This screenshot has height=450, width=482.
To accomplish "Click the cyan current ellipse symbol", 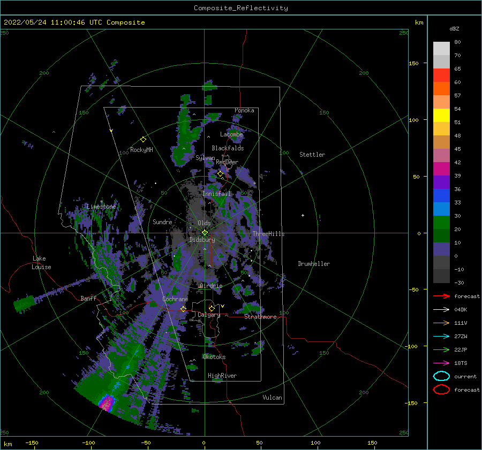I will (x=441, y=376).
